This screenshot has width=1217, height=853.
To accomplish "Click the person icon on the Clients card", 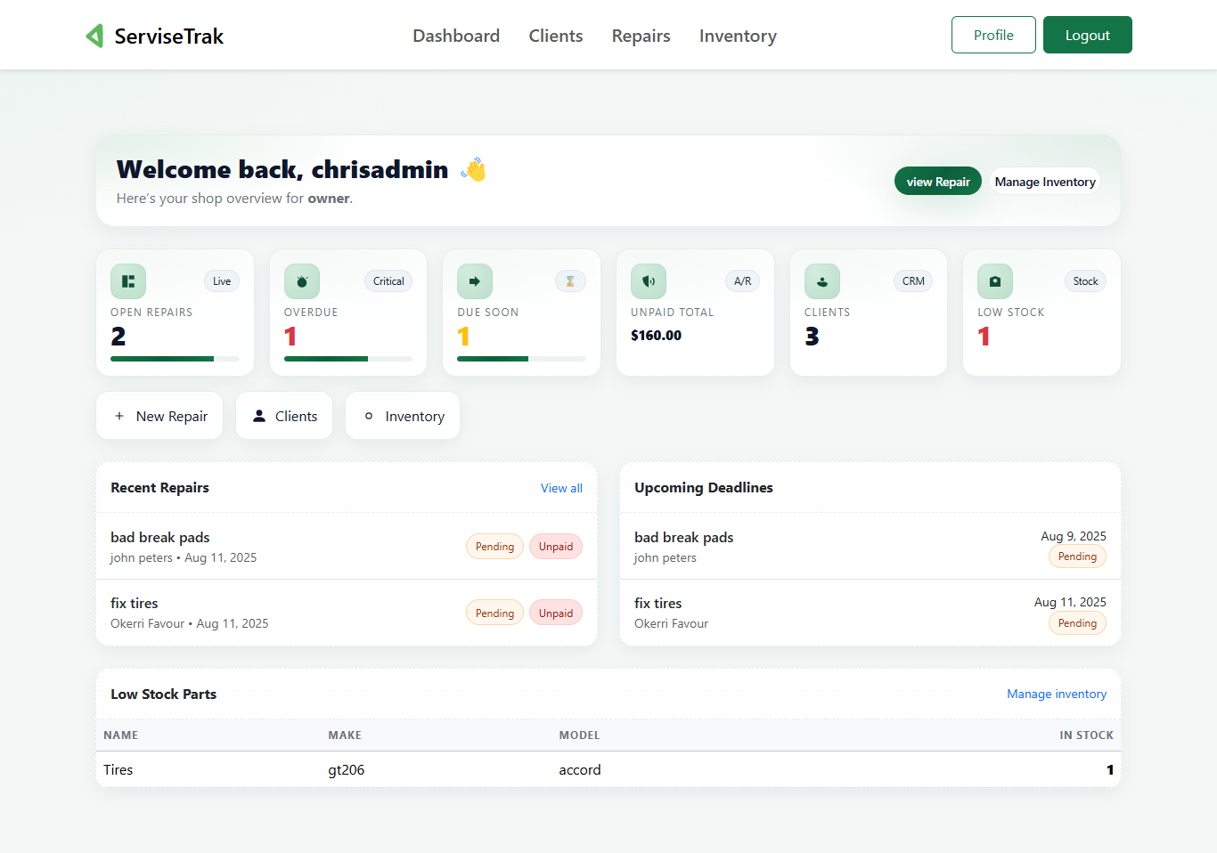I will click(x=821, y=280).
